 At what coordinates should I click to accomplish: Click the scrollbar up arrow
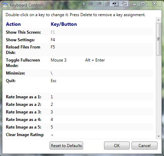click(158, 20)
